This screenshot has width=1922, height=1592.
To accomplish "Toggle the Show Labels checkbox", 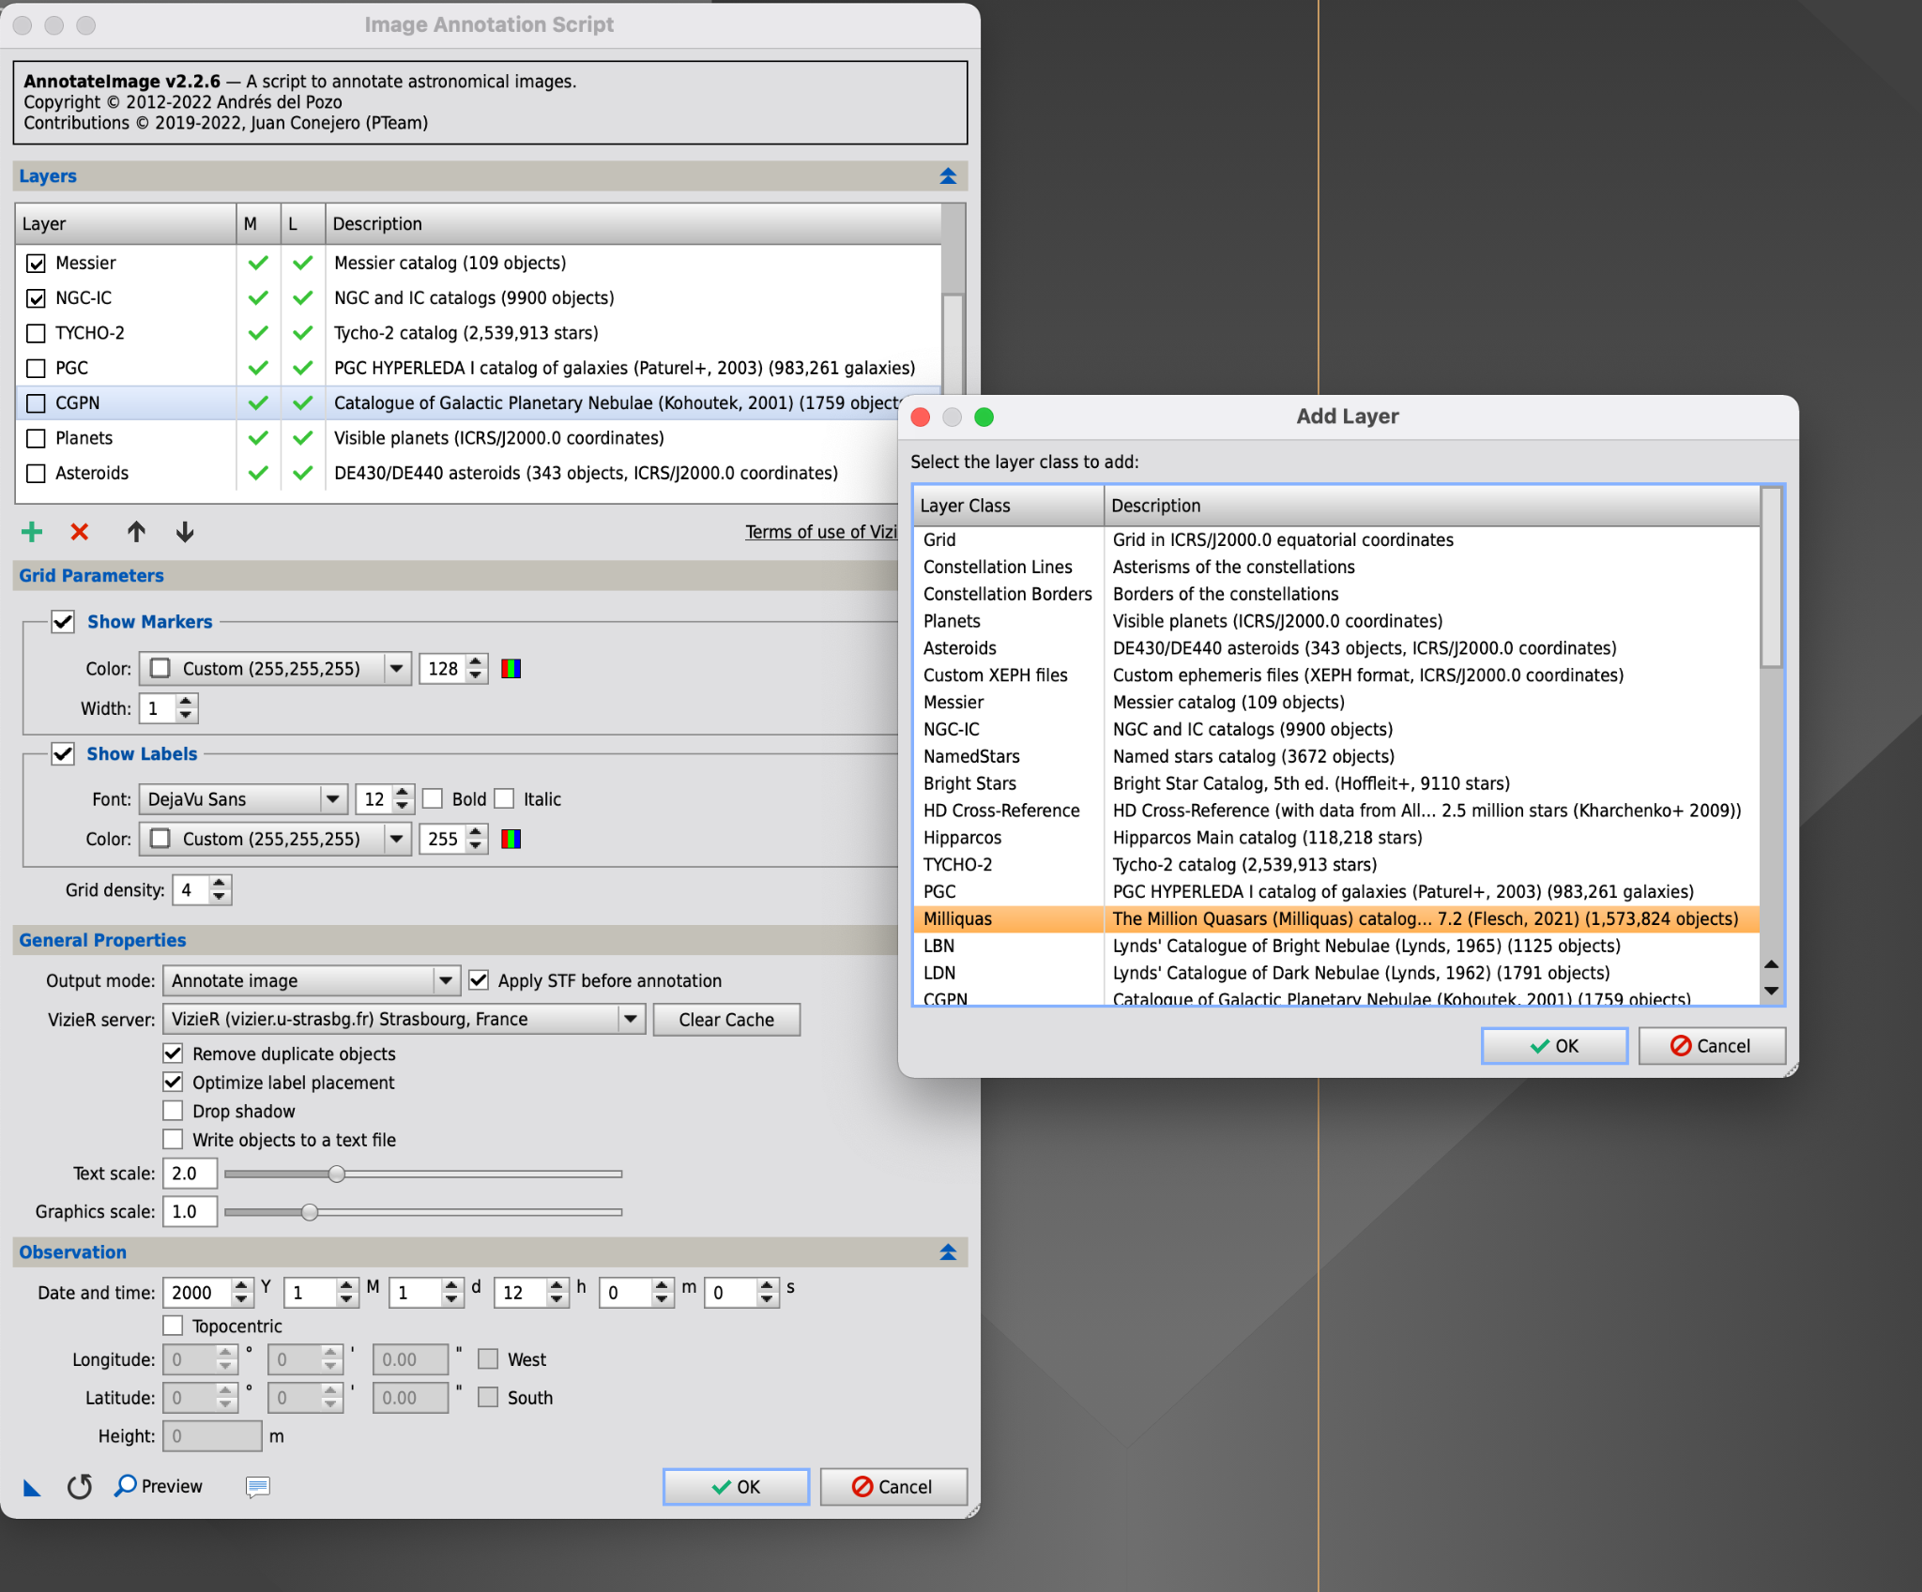I will click(x=63, y=753).
